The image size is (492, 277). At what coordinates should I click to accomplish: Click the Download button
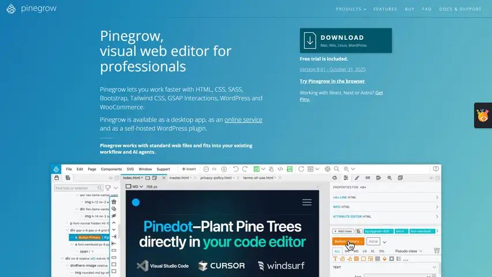(x=345, y=40)
